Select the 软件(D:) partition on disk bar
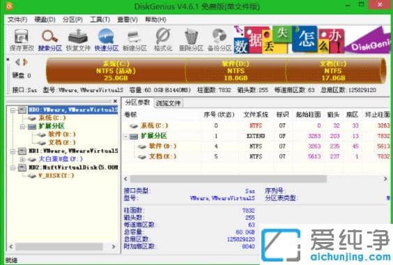Image resolution: width=393 pixels, height=265 pixels. [x=236, y=70]
